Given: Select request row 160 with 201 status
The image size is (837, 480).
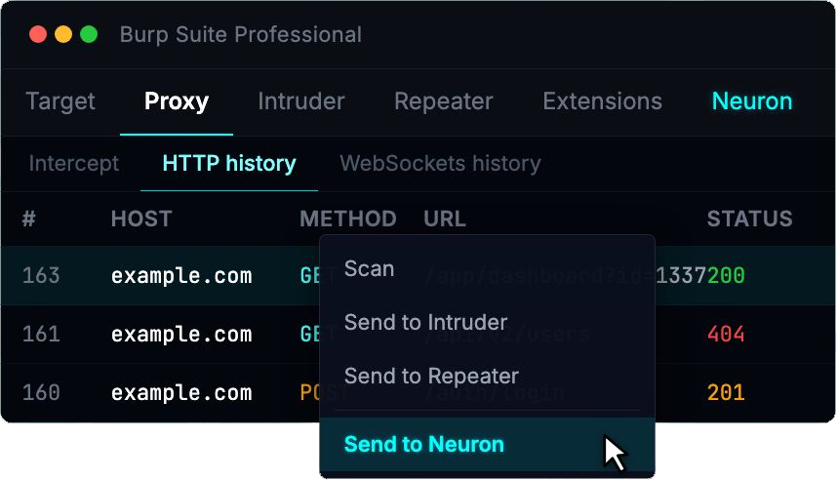Looking at the screenshot, I should tap(180, 394).
